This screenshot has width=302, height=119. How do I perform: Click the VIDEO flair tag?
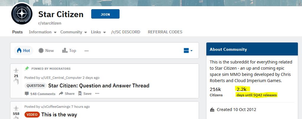click(32, 115)
